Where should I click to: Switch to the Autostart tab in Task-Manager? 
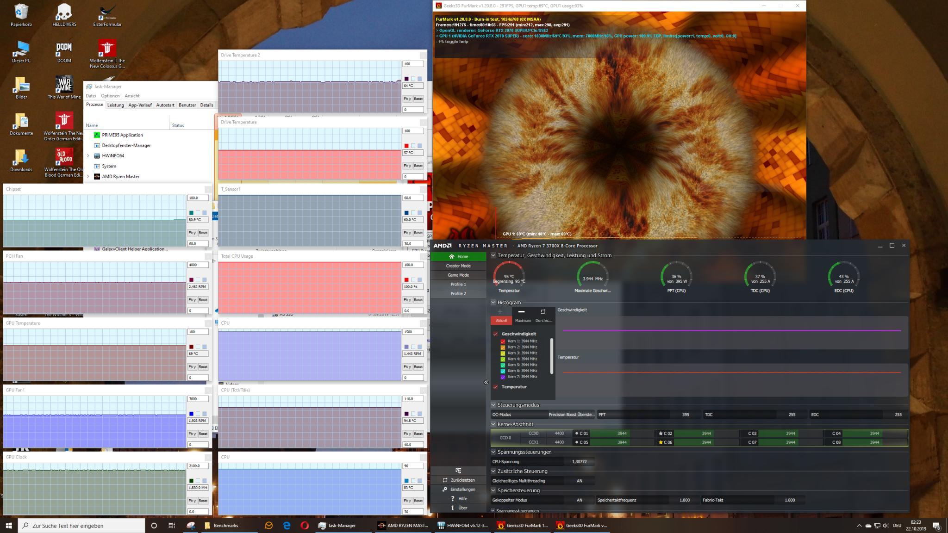(165, 105)
